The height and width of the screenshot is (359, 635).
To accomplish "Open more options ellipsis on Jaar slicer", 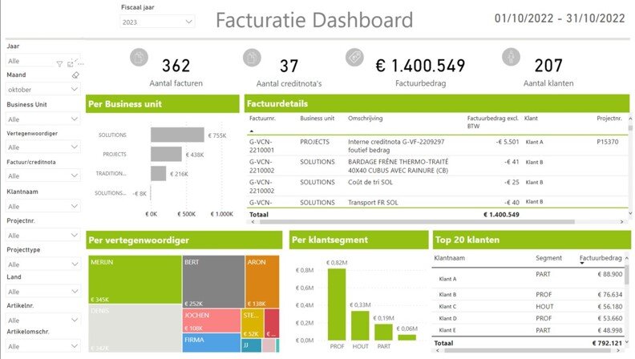I will pos(81,64).
